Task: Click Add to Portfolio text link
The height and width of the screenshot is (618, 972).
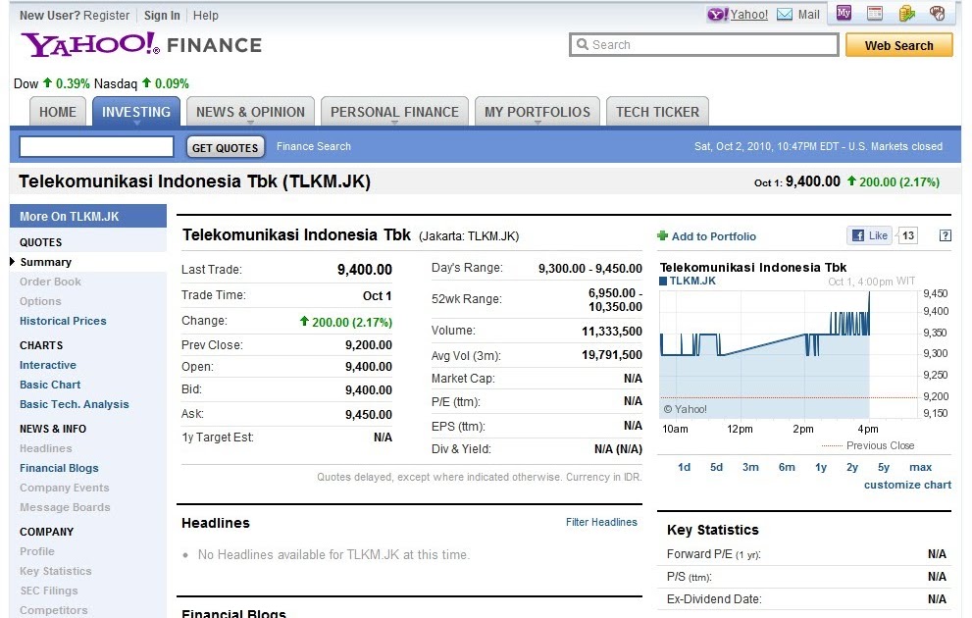Action: point(713,236)
